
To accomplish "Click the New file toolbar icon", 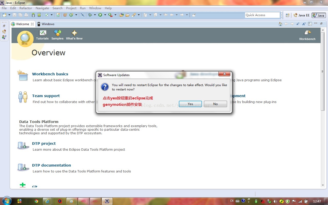I will point(5,15).
